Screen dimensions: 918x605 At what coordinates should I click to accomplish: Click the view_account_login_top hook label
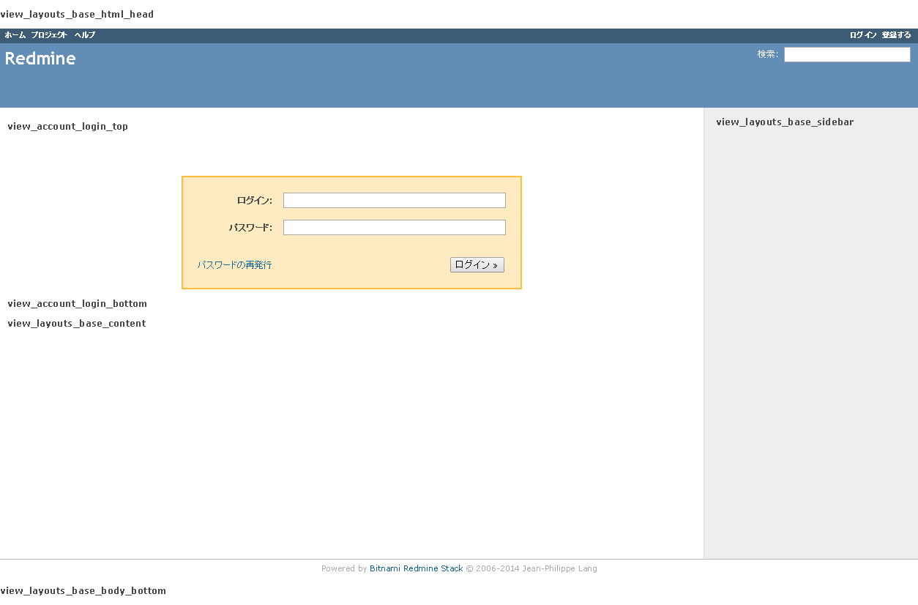67,126
